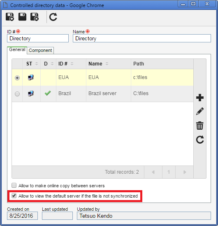Open the General tab
218x226 pixels.
pyautogui.click(x=17, y=50)
